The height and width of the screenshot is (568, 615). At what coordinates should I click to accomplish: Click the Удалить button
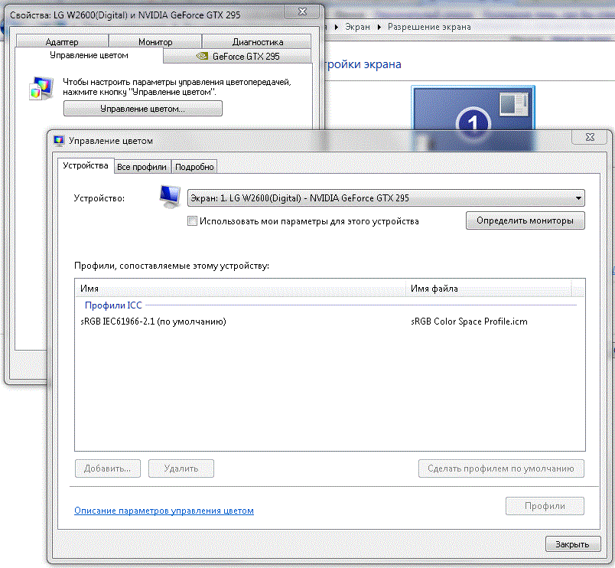(181, 468)
